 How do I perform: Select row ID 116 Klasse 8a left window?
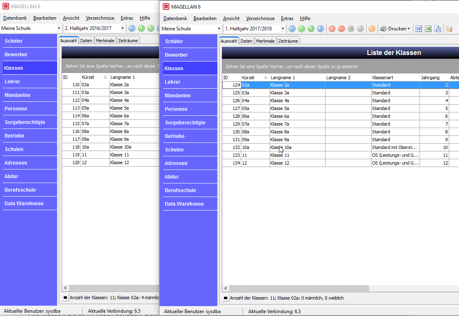point(111,132)
